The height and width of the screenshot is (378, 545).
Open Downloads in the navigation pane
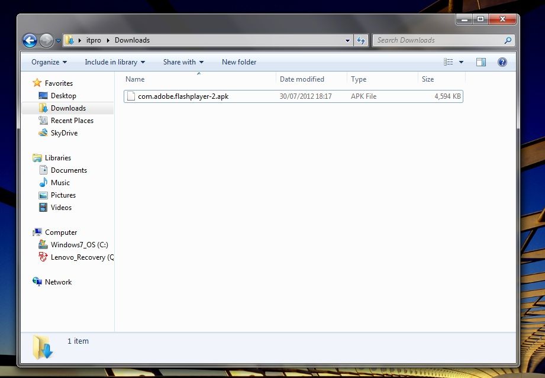point(68,108)
